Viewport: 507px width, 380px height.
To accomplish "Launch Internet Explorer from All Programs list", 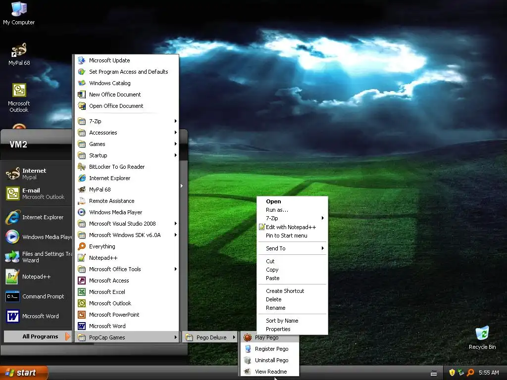I will (x=127, y=178).
